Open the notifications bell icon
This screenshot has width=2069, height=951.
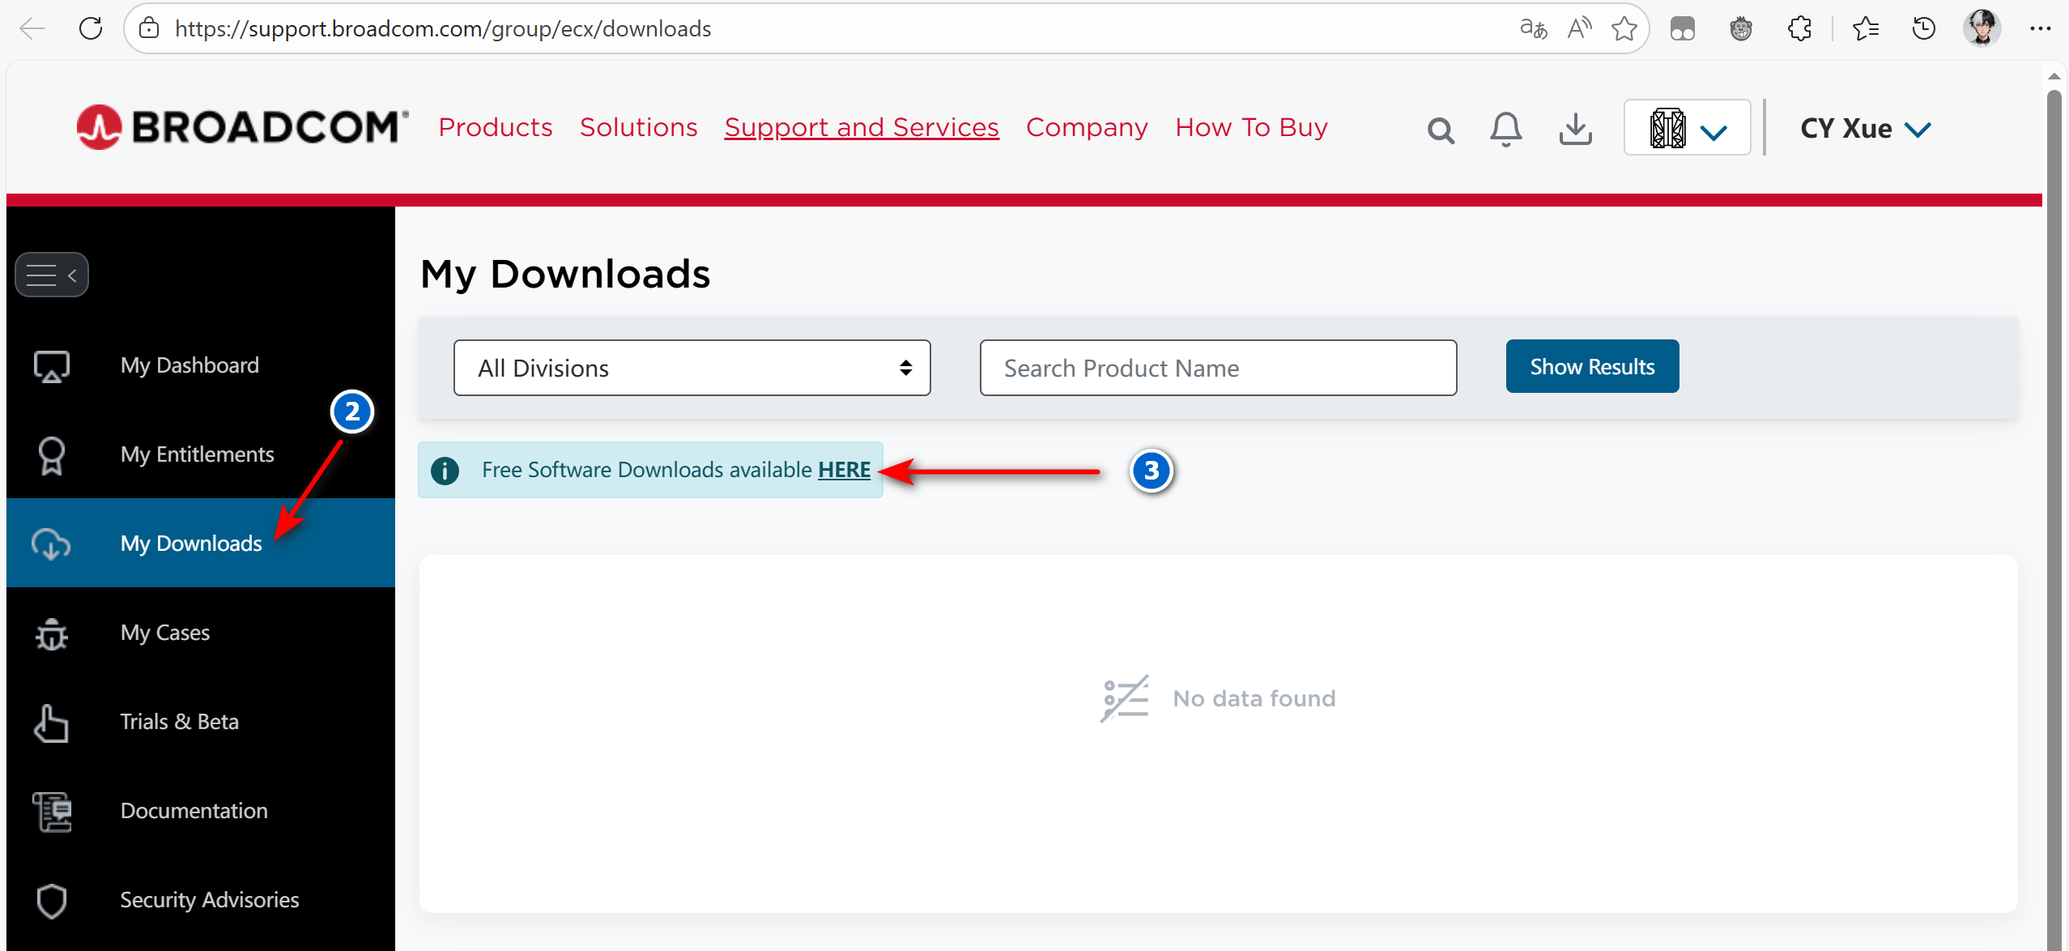tap(1505, 129)
